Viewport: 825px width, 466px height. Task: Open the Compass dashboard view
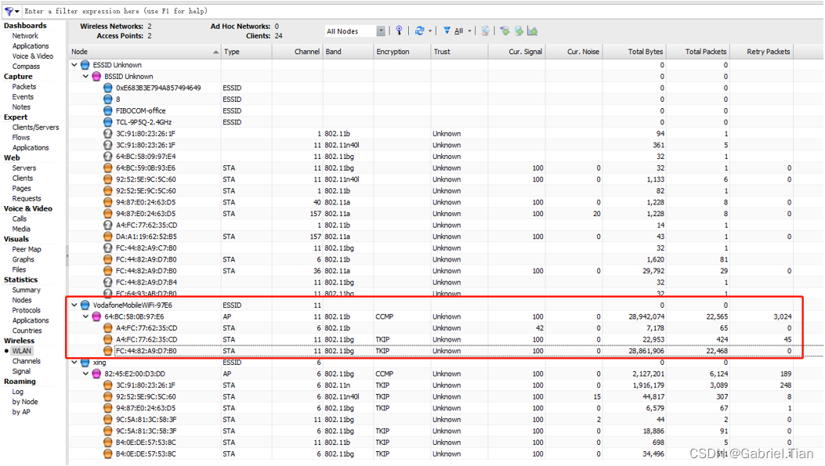point(26,67)
